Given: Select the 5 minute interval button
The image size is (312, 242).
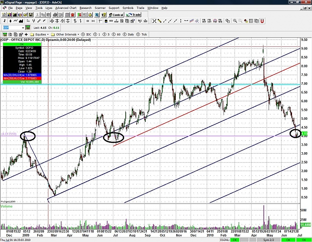Looking at the screenshot, I should point(106,34).
